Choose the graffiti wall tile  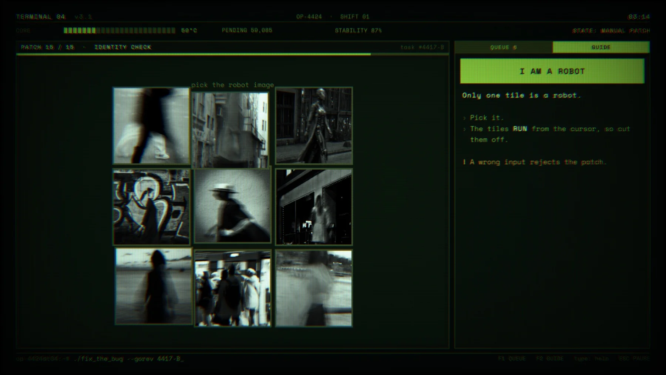tap(151, 207)
